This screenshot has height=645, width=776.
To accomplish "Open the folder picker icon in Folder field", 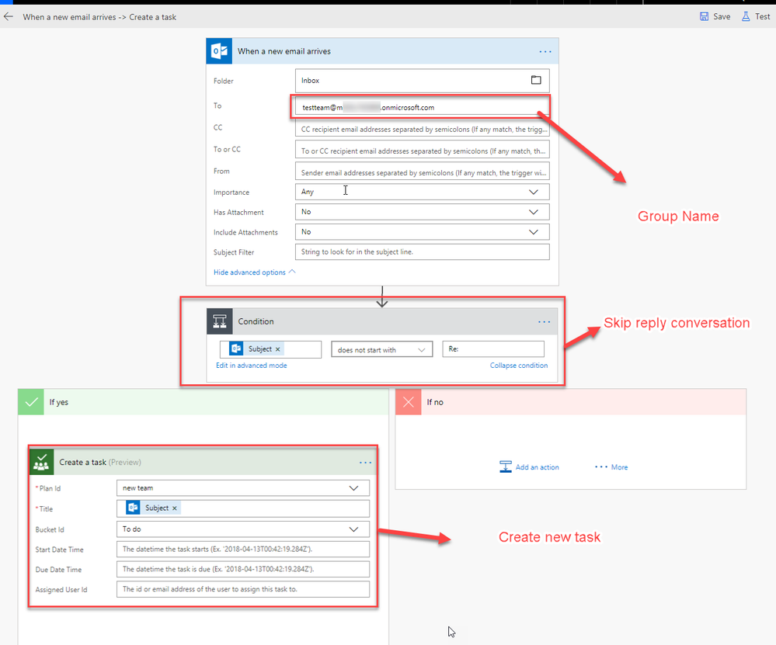I will pos(536,80).
